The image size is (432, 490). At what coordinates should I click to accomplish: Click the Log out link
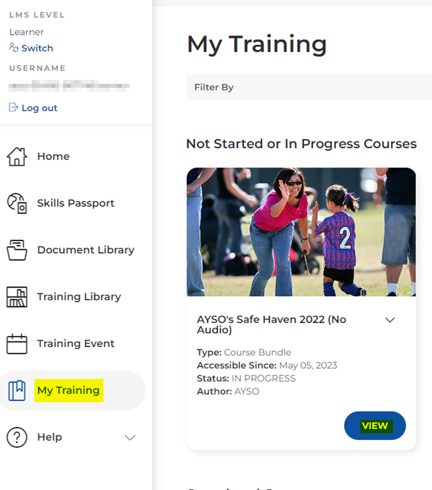(x=39, y=108)
